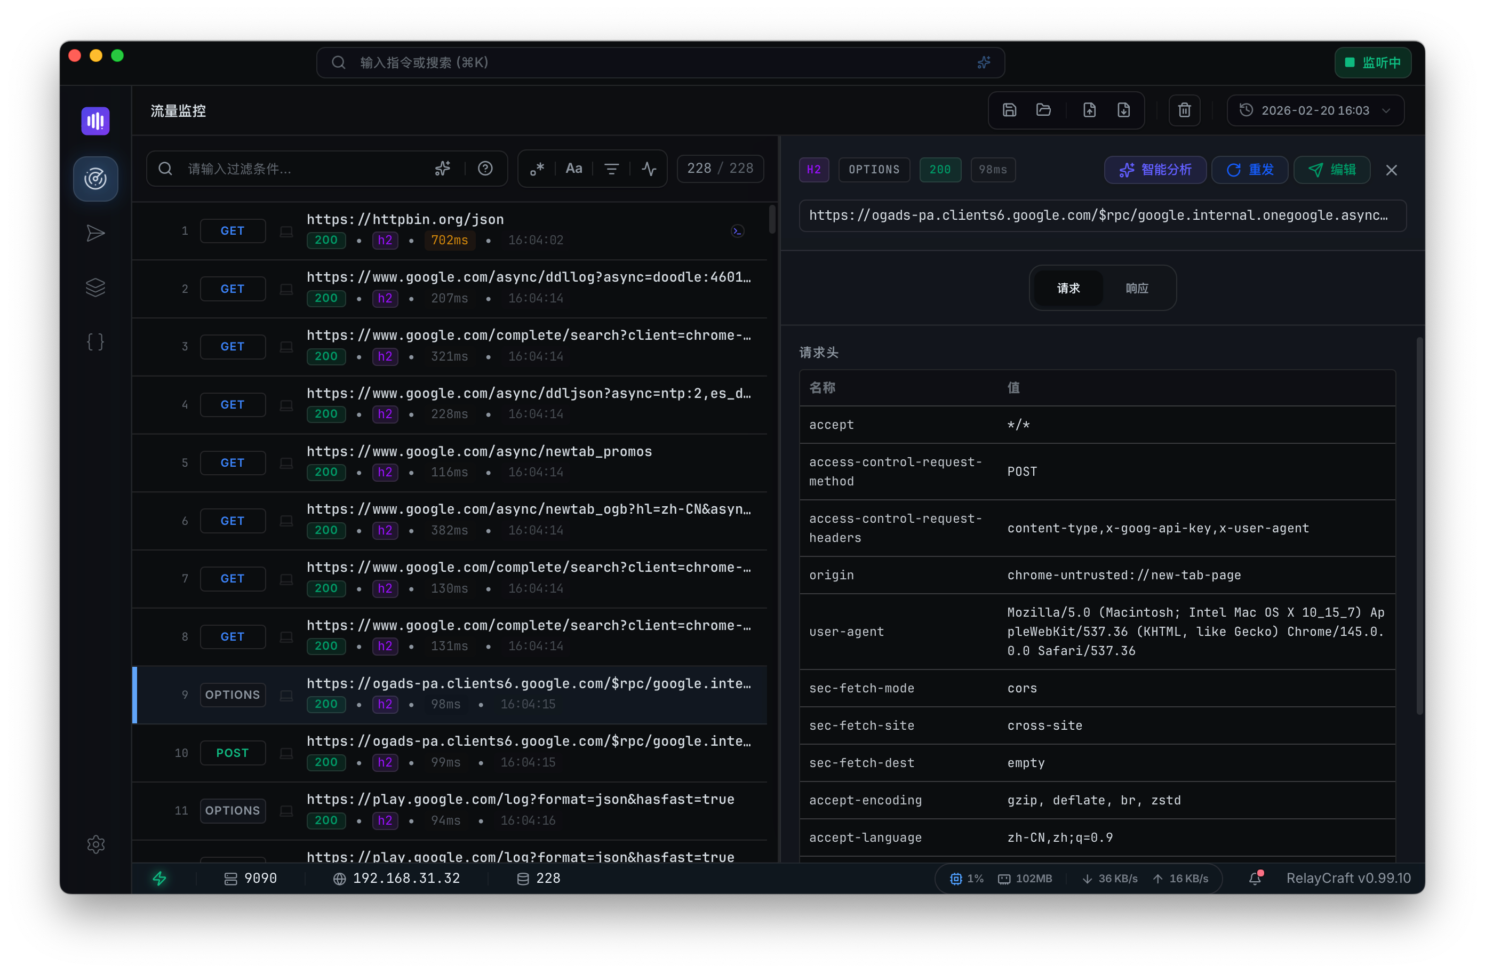The height and width of the screenshot is (973, 1485).
Task: Open the composer send-arrow sidebar icon
Action: tap(95, 234)
